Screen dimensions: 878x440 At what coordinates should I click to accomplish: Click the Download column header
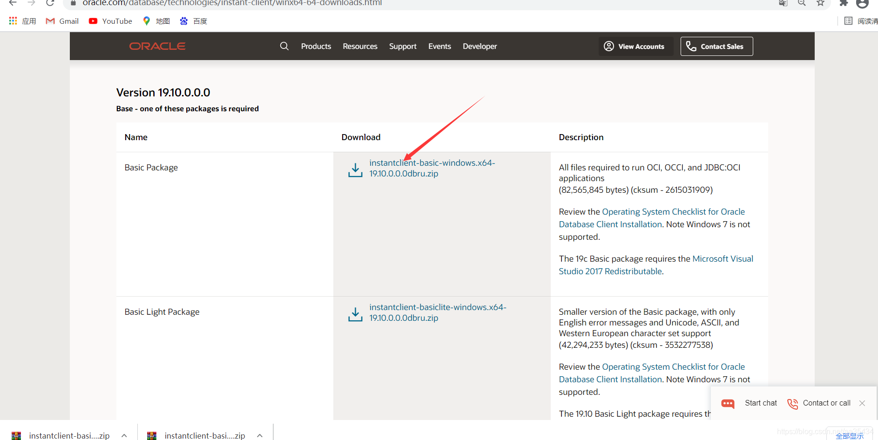pos(361,137)
